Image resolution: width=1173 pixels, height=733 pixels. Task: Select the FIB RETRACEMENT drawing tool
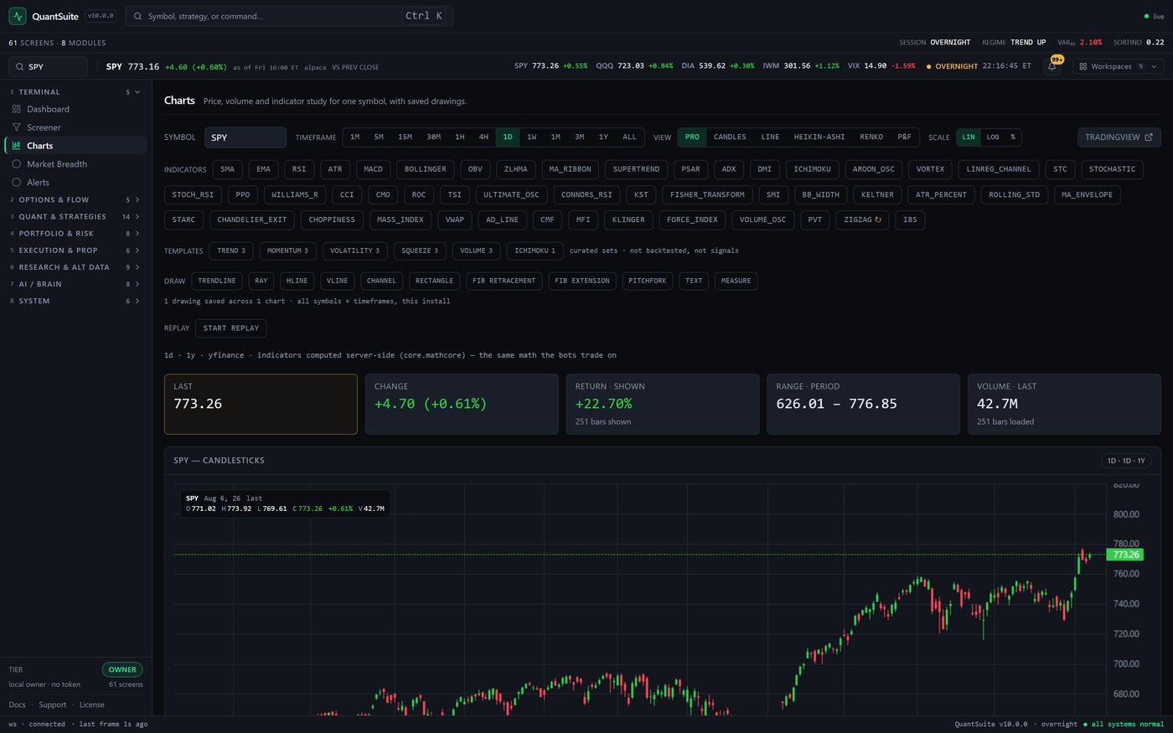tap(504, 281)
